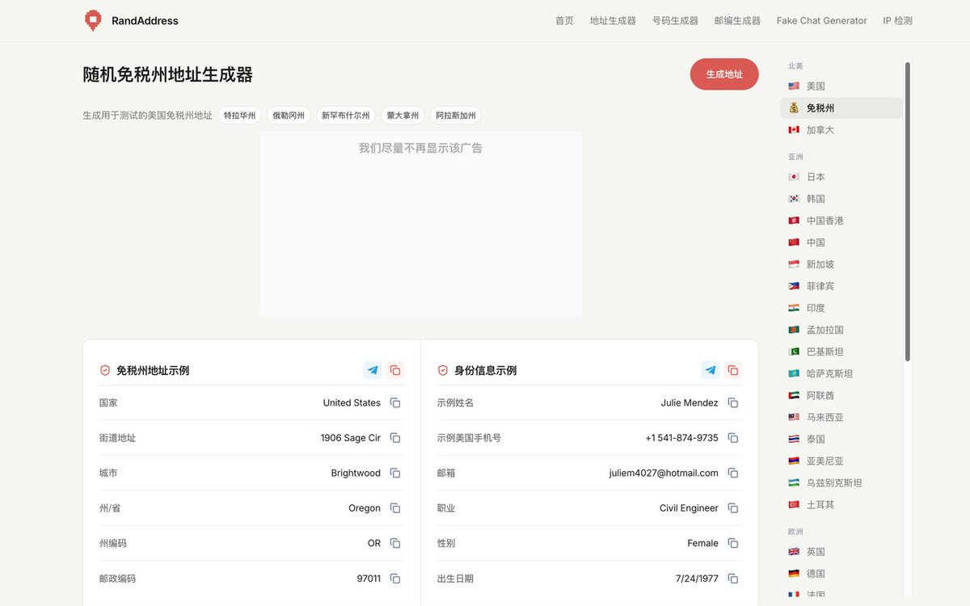Image resolution: width=970 pixels, height=606 pixels.
Task: Select 乌兹别克斯坦 in the country sidebar
Action: (841, 482)
